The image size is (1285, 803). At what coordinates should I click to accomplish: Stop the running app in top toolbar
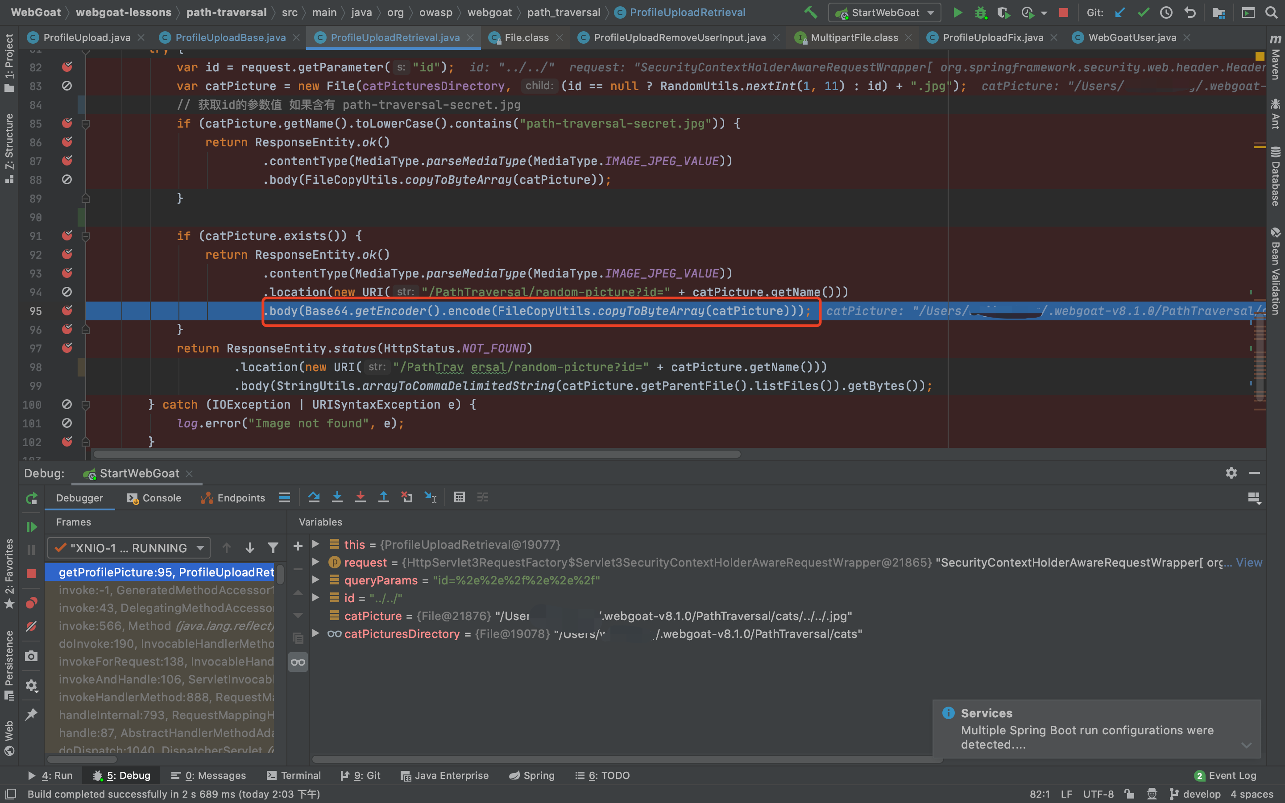coord(1064,12)
